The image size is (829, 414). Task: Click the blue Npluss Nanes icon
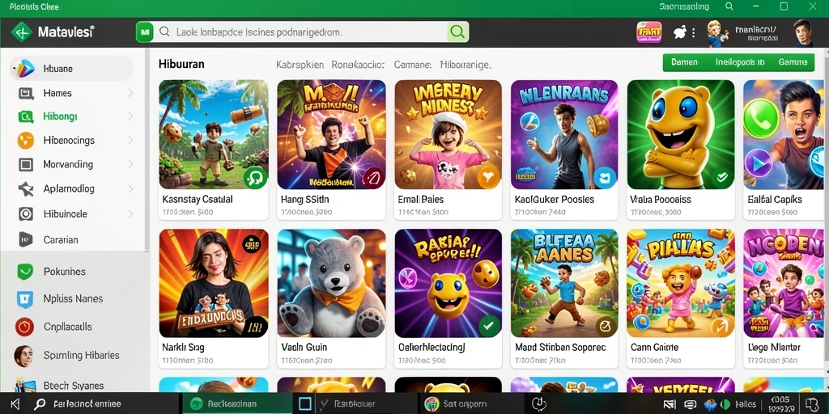(x=25, y=299)
